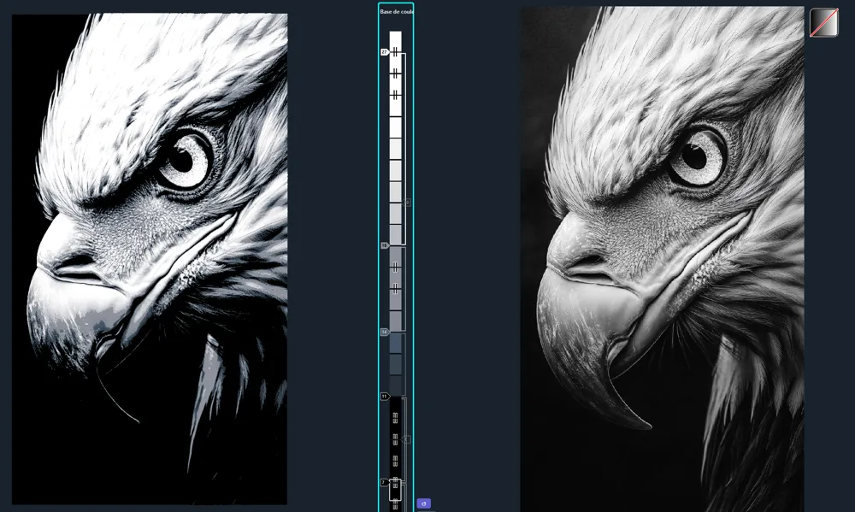855x512 pixels.
Task: Select the layer marker labeled 27
Action: tap(385, 52)
